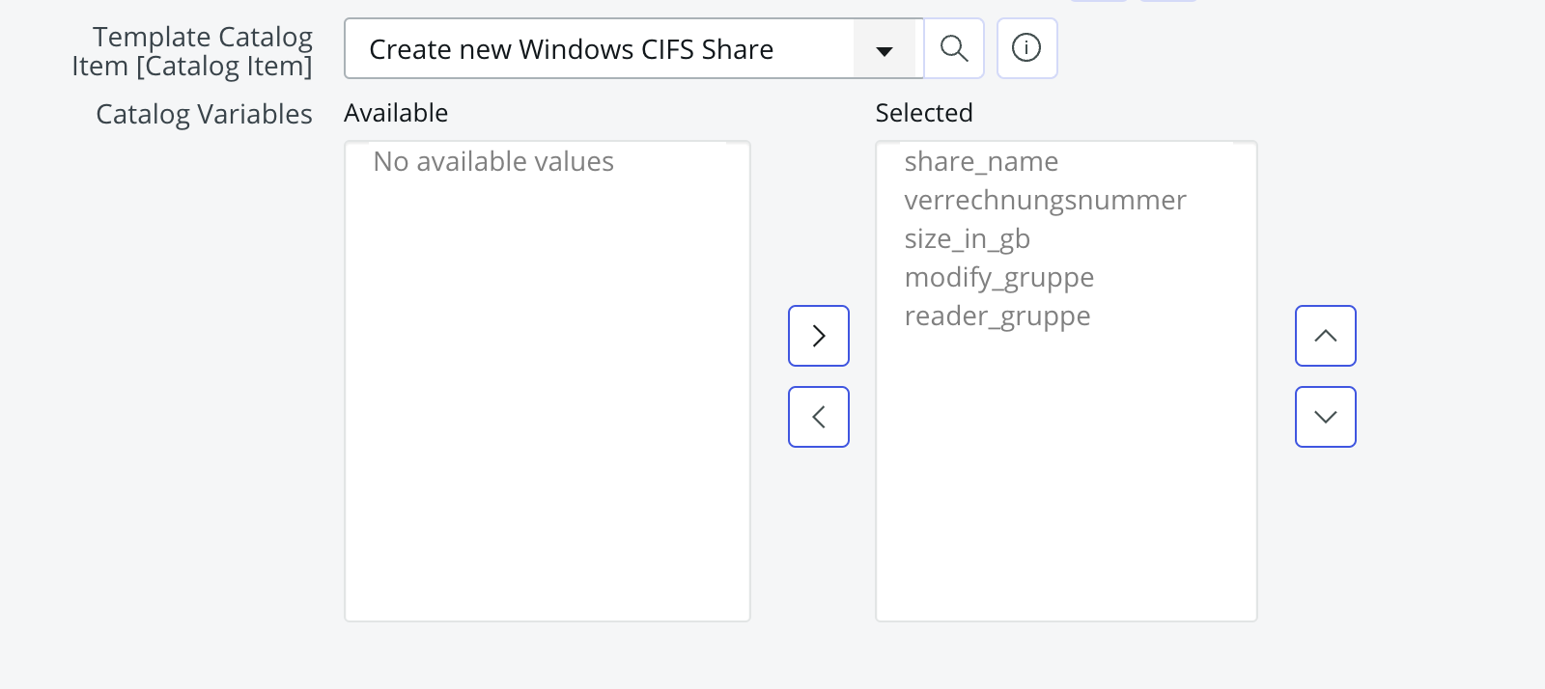Image resolution: width=1545 pixels, height=689 pixels.
Task: Move selected variable down with the down chevron
Action: pos(1325,416)
